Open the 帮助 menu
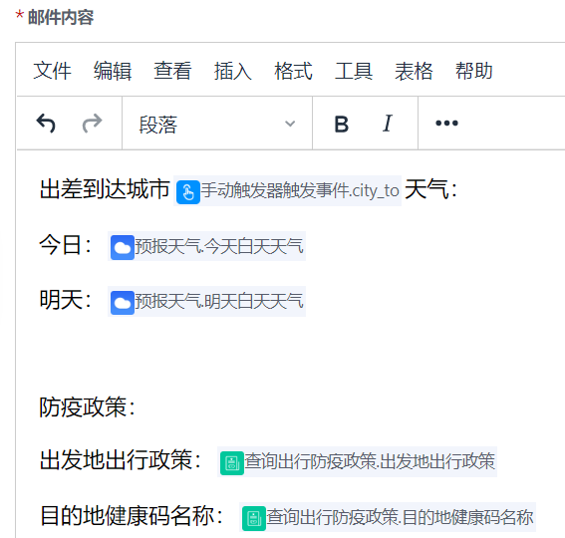The image size is (565, 538). click(x=474, y=71)
